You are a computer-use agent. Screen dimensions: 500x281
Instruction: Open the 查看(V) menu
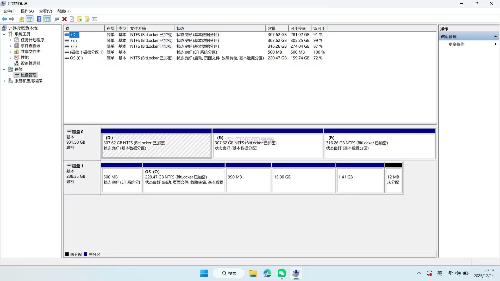pos(45,11)
